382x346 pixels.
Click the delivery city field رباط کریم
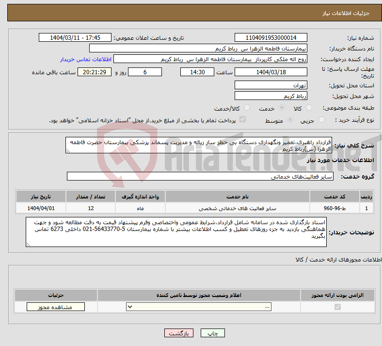pos(271,96)
